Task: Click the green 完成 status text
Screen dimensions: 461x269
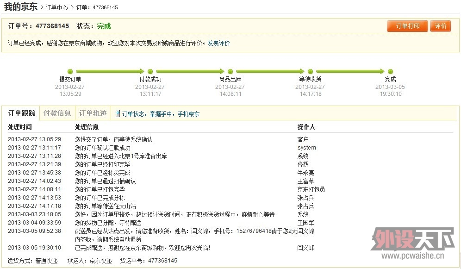Action: [x=104, y=26]
